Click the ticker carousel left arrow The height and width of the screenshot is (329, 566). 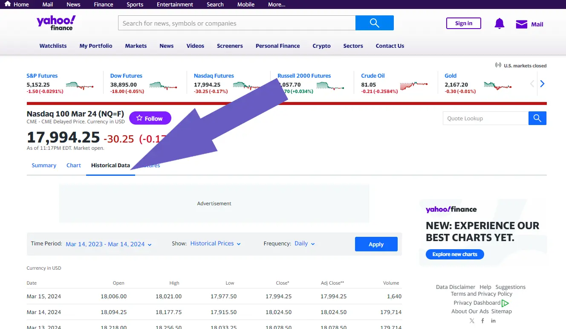532,84
